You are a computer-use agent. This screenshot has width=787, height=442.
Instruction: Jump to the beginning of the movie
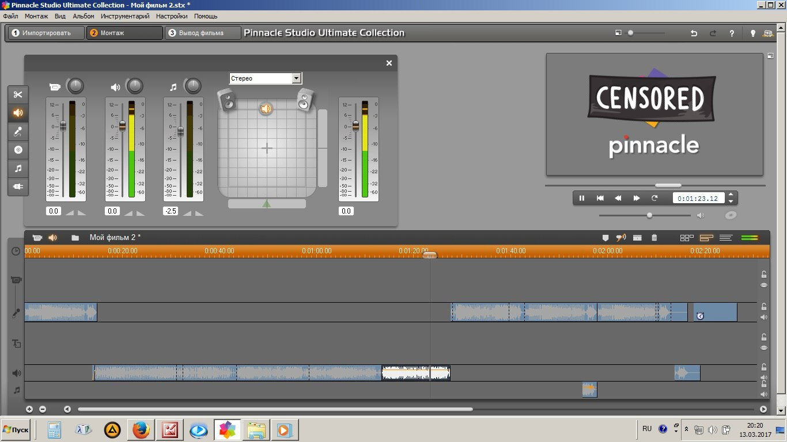click(x=600, y=198)
